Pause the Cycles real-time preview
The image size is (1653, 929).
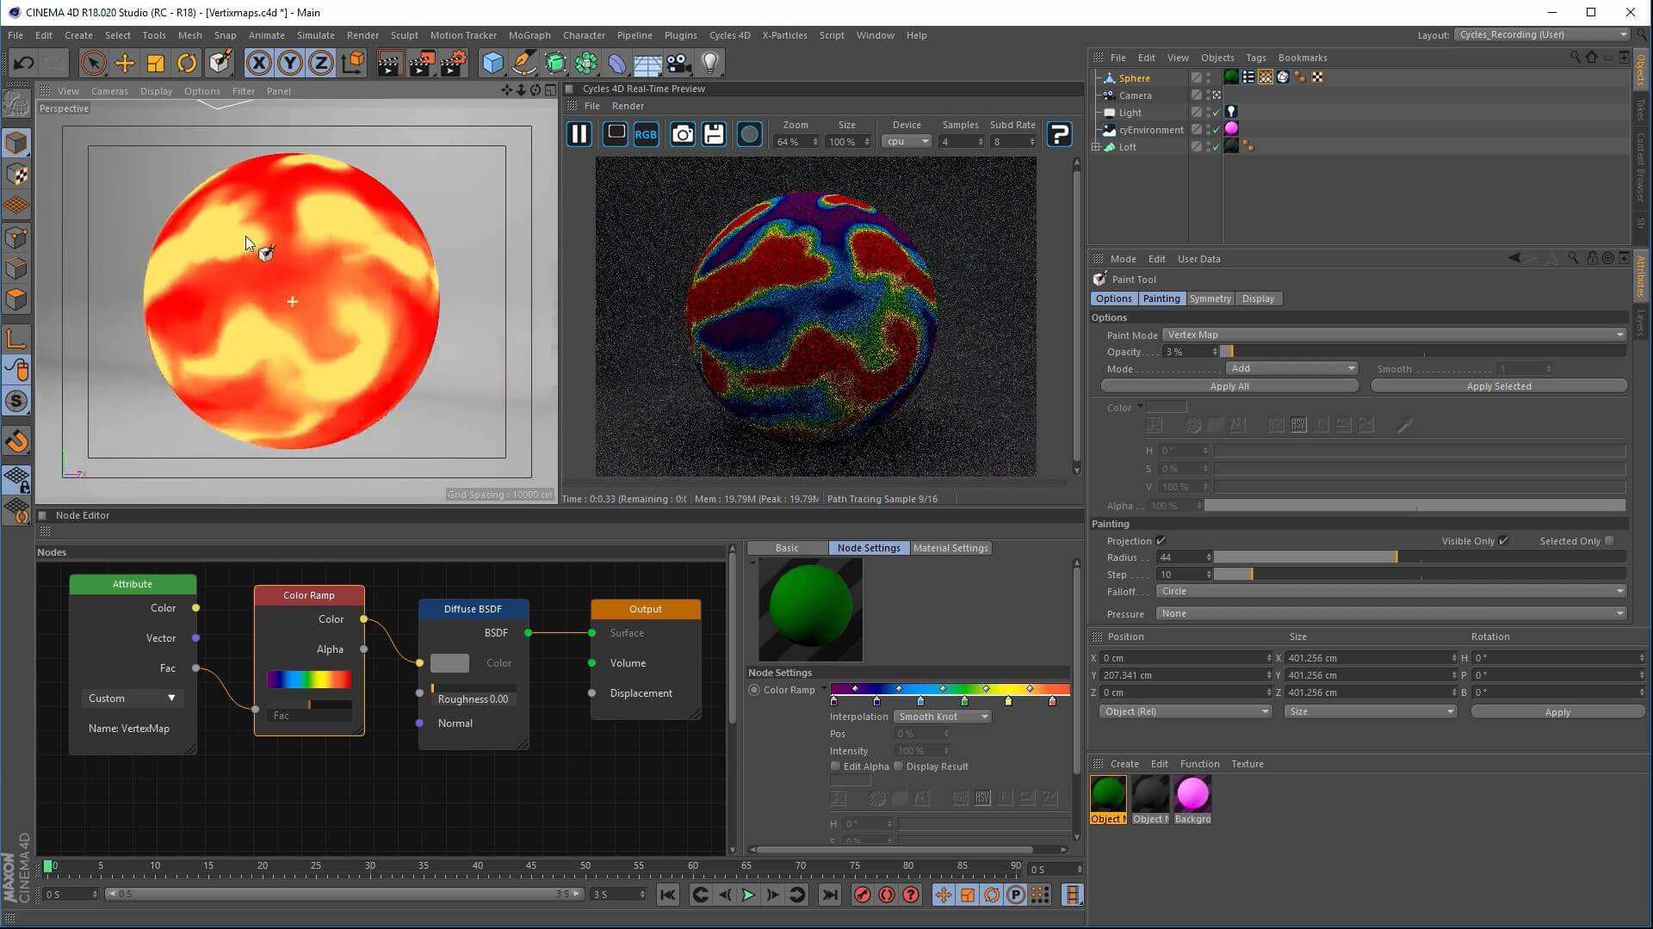coord(579,134)
